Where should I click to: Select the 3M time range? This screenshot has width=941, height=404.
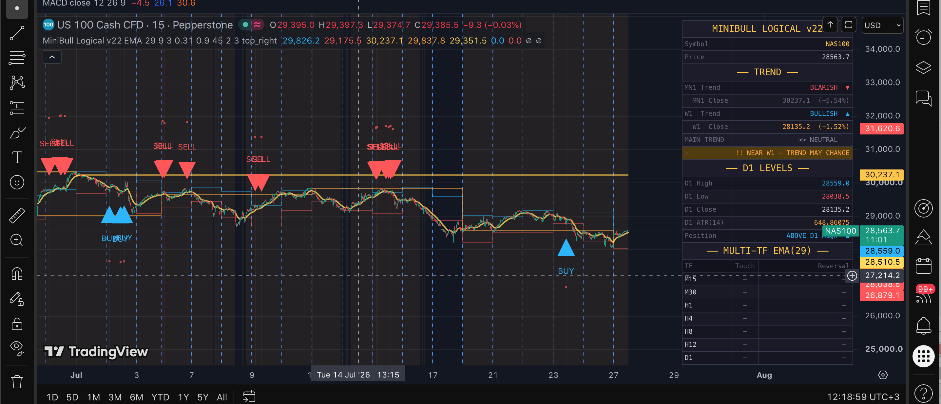(115, 397)
